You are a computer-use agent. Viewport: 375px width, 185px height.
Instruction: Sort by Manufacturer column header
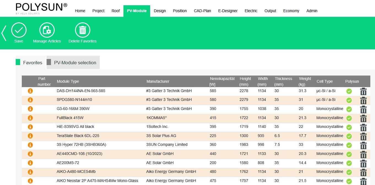158,81
